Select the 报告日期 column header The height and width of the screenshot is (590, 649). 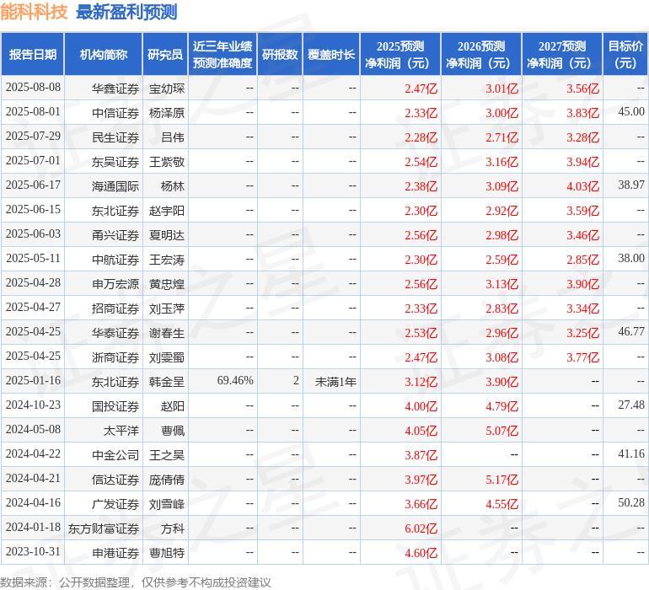pos(32,54)
